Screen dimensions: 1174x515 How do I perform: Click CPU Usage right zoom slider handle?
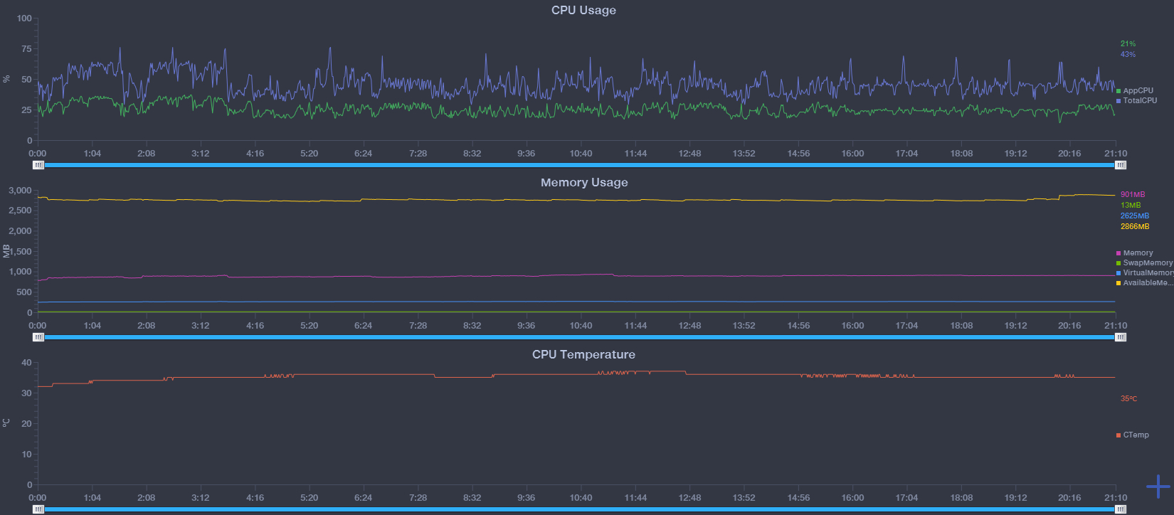pos(1121,165)
